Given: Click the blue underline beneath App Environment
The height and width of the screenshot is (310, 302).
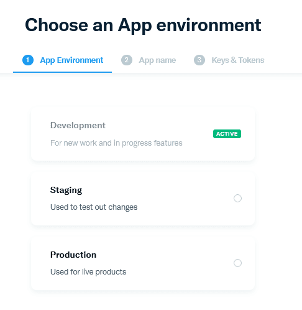Looking at the screenshot, I should (x=63, y=72).
